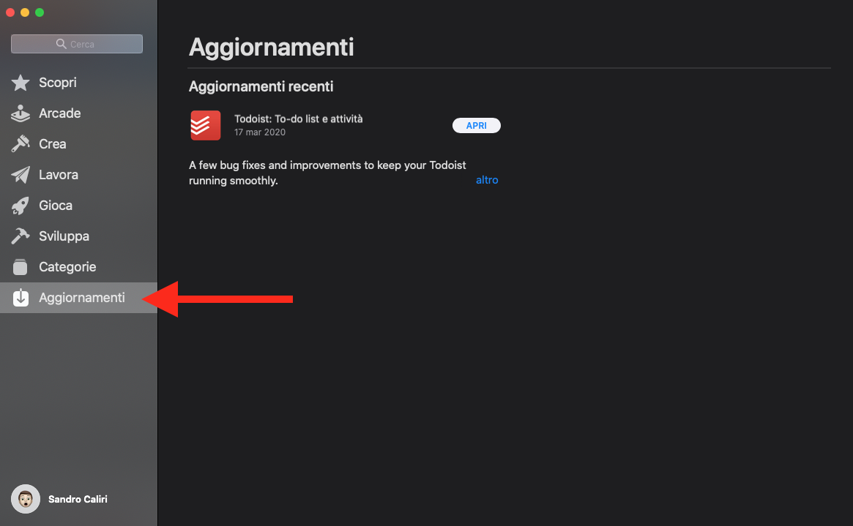
Task: Select the Todoist: To-do list e attività title
Action: [x=298, y=119]
